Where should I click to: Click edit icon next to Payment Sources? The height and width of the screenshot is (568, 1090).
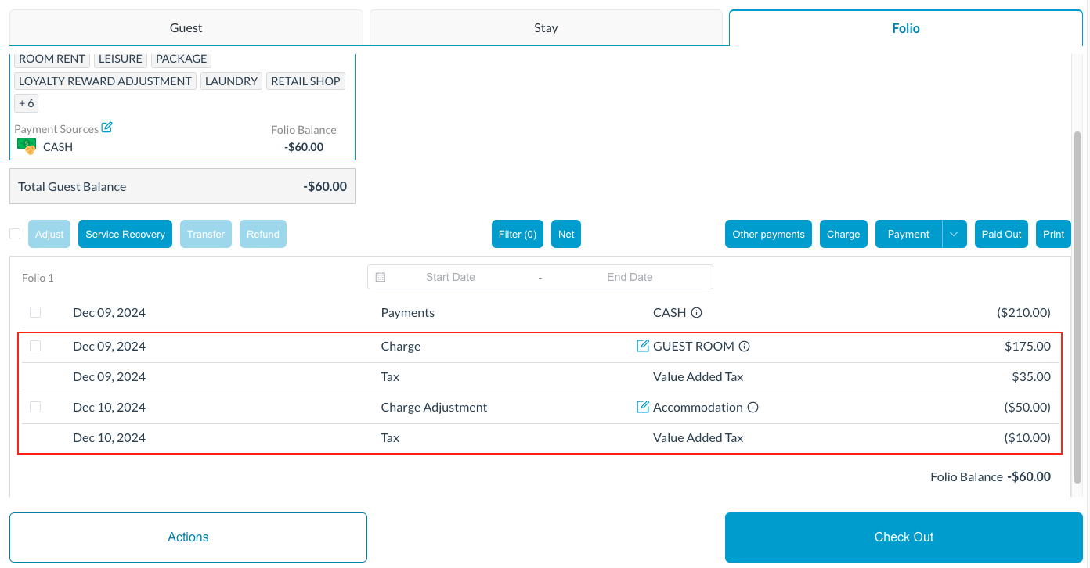pyautogui.click(x=107, y=128)
